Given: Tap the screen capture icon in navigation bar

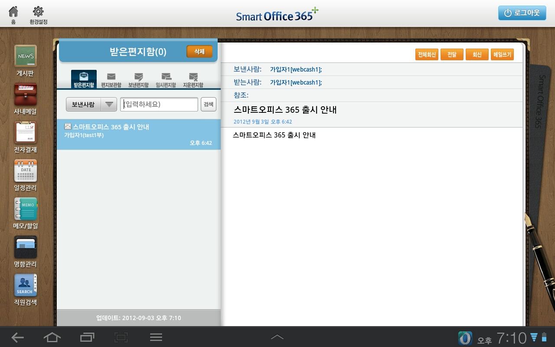Looking at the screenshot, I should (121, 337).
